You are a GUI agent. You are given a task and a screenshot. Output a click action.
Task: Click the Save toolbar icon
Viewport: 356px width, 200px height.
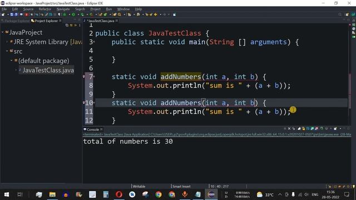pyautogui.click(x=12, y=14)
